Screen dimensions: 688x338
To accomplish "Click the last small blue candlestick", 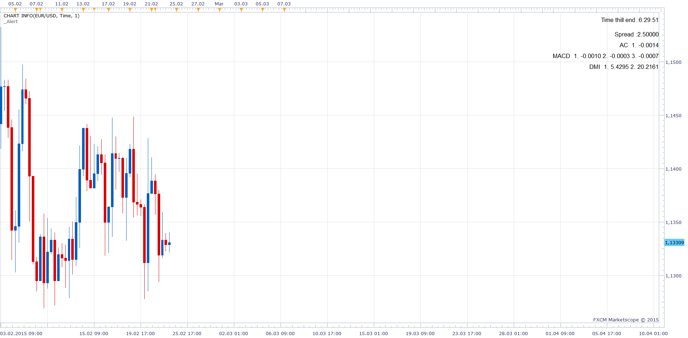I will (169, 243).
